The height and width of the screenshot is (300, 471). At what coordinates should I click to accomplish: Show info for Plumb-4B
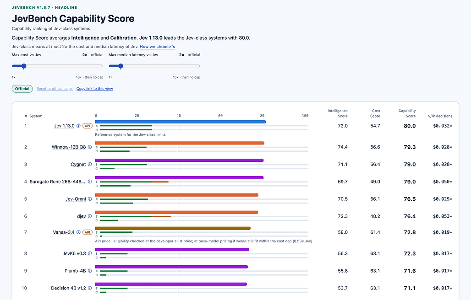[x=89, y=271]
